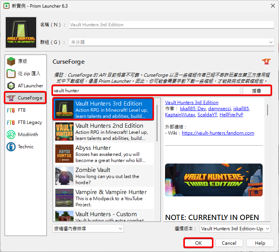
Task: Click the Cancel button
Action: tap(229, 243)
